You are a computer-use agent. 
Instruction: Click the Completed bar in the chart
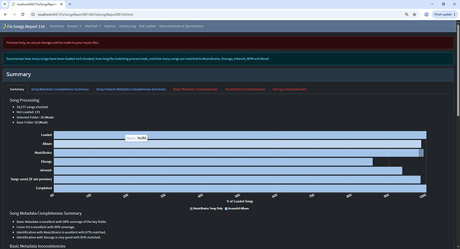tap(240, 188)
